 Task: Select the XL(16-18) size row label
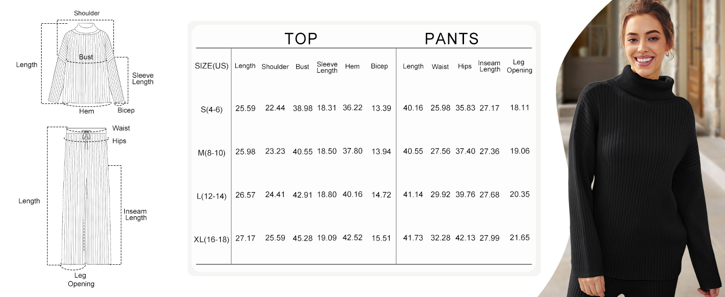[x=211, y=240]
